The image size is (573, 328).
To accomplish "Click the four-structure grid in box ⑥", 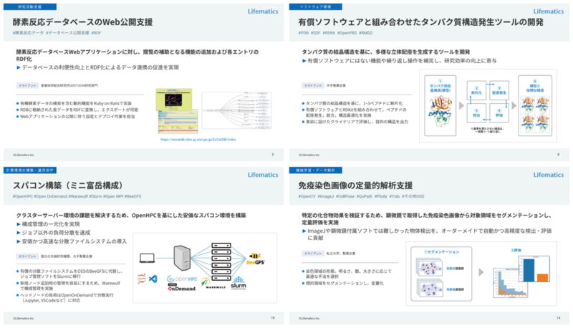I will tap(535, 115).
